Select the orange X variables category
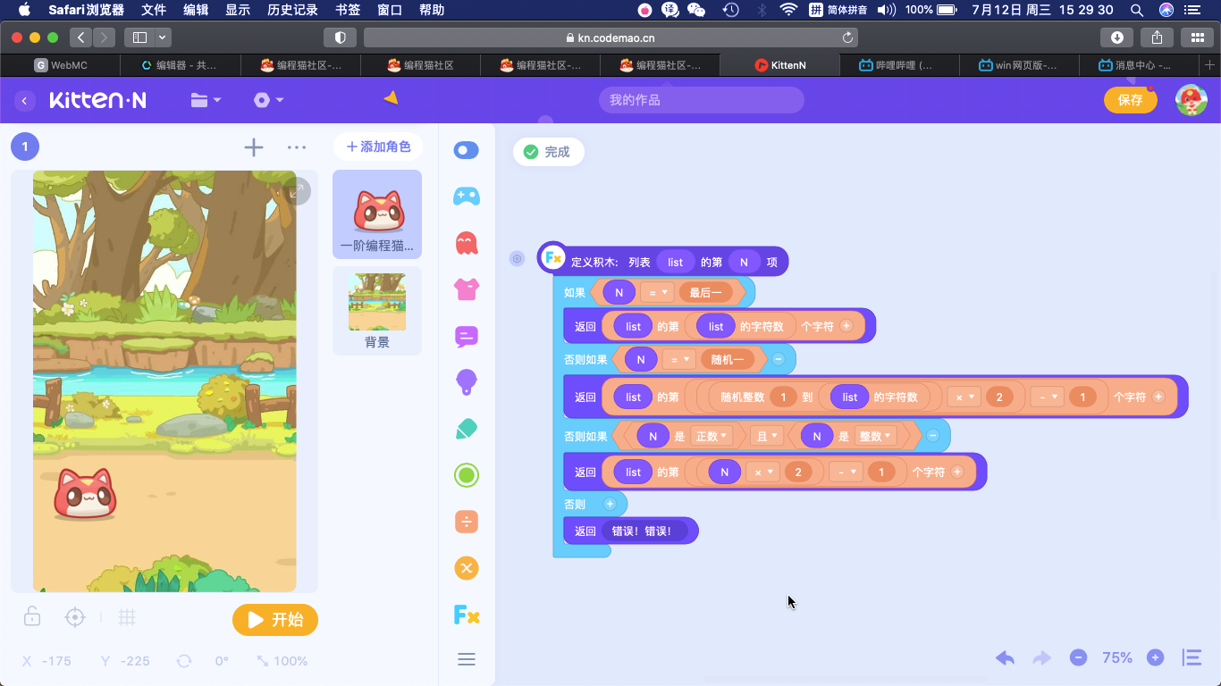 click(x=467, y=568)
